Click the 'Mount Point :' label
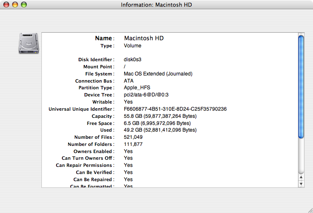This screenshot has height=213, width=313. pyautogui.click(x=99, y=67)
